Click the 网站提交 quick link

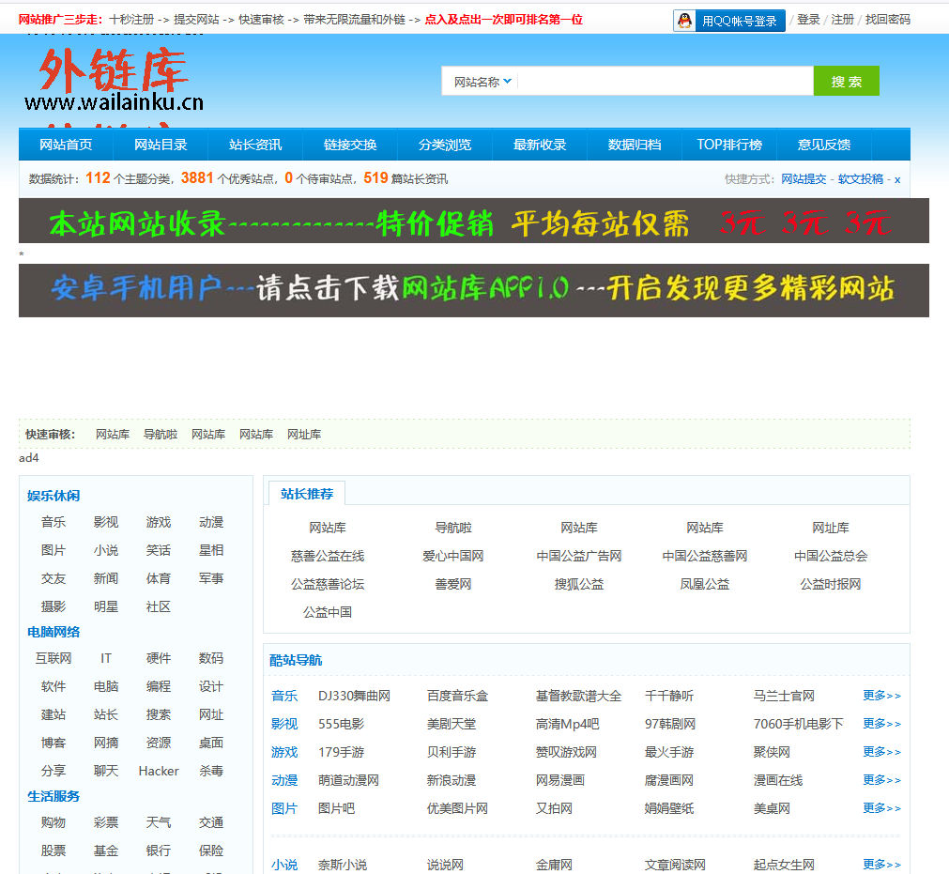[x=804, y=179]
